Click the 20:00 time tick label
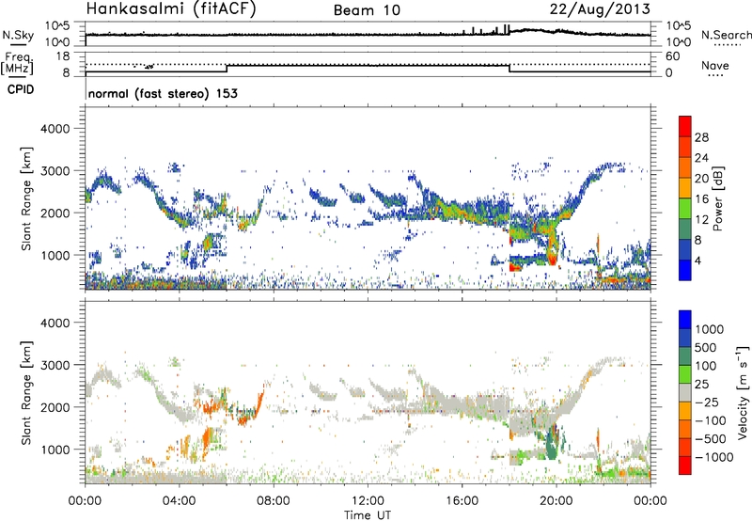 [x=556, y=501]
